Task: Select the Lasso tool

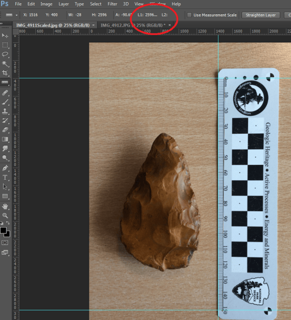Action: click(x=5, y=54)
